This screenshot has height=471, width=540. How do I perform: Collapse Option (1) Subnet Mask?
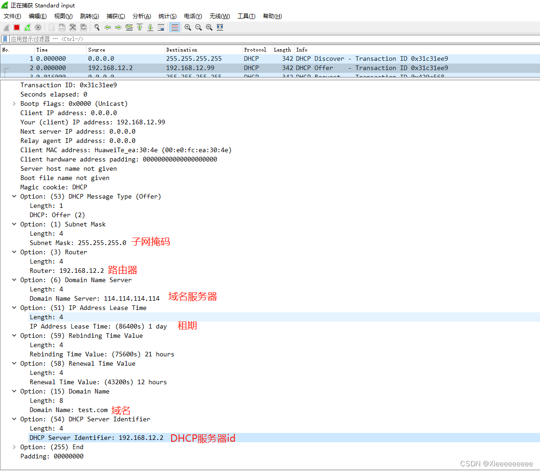pyautogui.click(x=14, y=224)
